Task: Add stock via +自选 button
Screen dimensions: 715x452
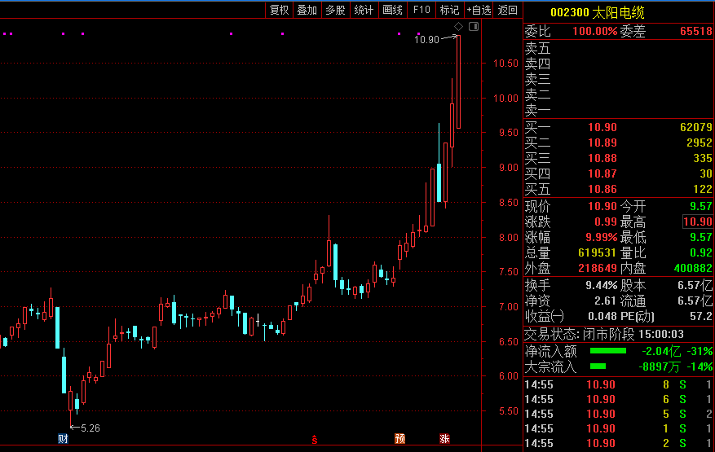Action: [x=479, y=10]
